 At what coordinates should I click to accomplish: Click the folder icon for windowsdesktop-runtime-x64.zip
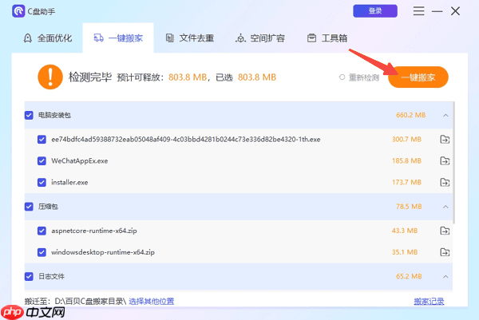point(445,252)
